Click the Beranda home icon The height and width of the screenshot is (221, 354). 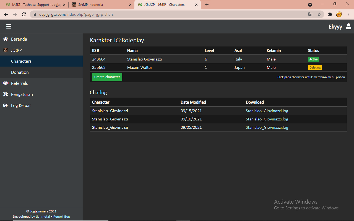tap(6, 39)
